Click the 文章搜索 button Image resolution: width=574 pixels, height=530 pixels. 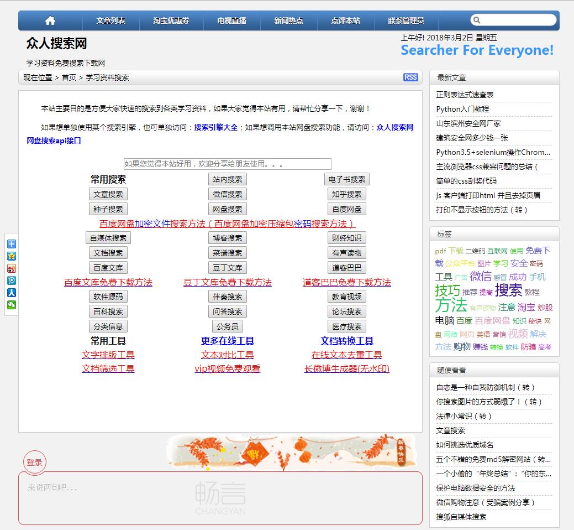(x=108, y=194)
